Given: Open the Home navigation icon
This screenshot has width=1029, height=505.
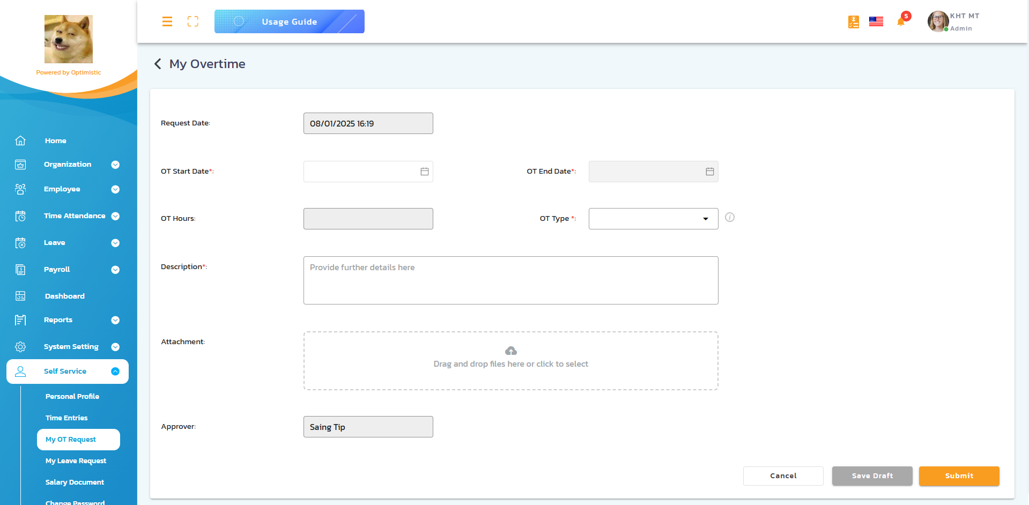Looking at the screenshot, I should point(20,140).
